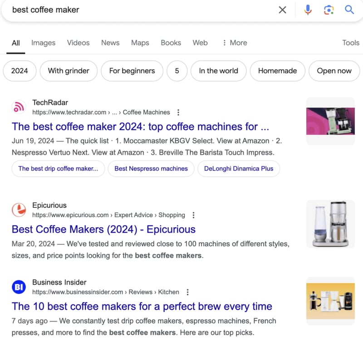Screen dimensions: 363x342
Task: Expand the More search categories menu
Action: click(x=234, y=43)
